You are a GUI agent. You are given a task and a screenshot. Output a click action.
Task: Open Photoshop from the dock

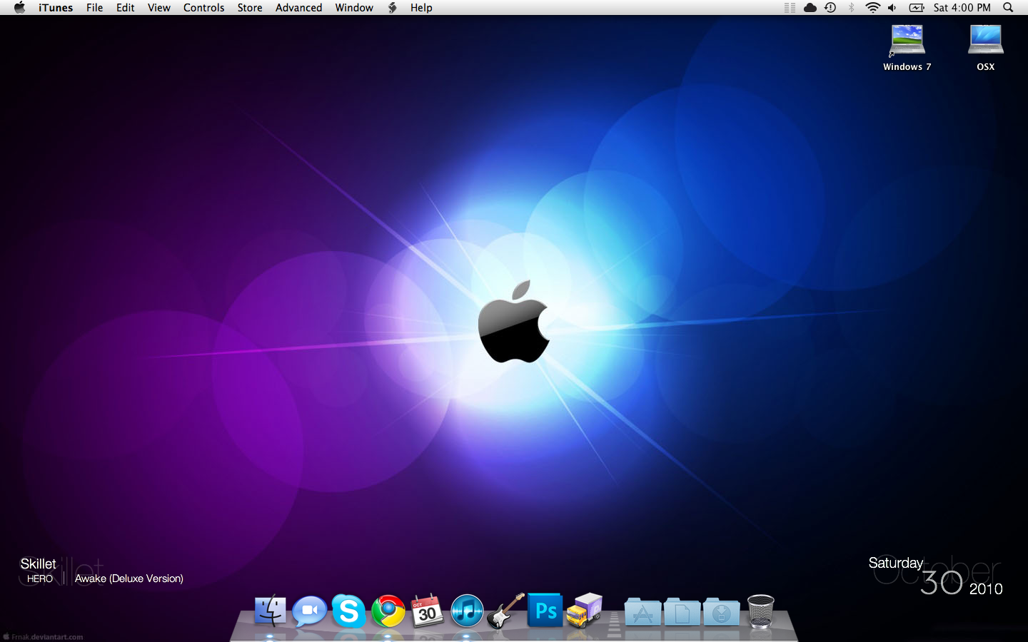pyautogui.click(x=545, y=611)
